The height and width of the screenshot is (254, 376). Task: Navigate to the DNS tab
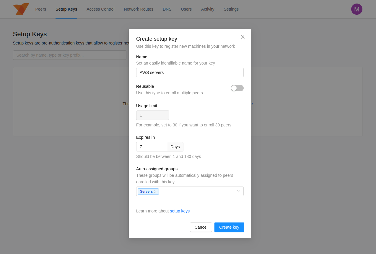(167, 9)
